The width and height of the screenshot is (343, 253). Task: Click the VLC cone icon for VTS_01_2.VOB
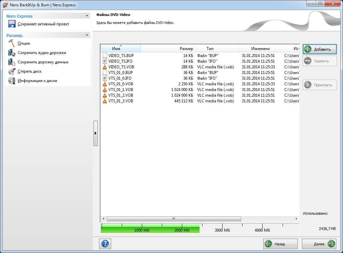click(105, 95)
